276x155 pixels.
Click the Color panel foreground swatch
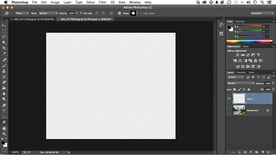click(229, 27)
